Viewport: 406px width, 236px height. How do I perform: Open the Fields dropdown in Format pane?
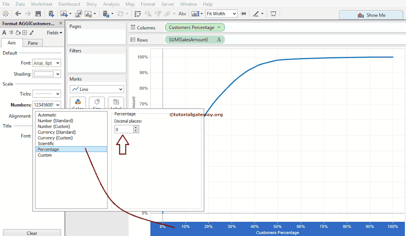pos(54,33)
